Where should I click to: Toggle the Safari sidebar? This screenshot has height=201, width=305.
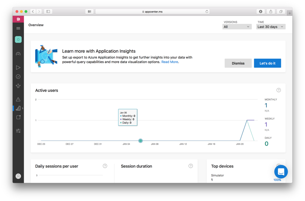[x=48, y=12]
